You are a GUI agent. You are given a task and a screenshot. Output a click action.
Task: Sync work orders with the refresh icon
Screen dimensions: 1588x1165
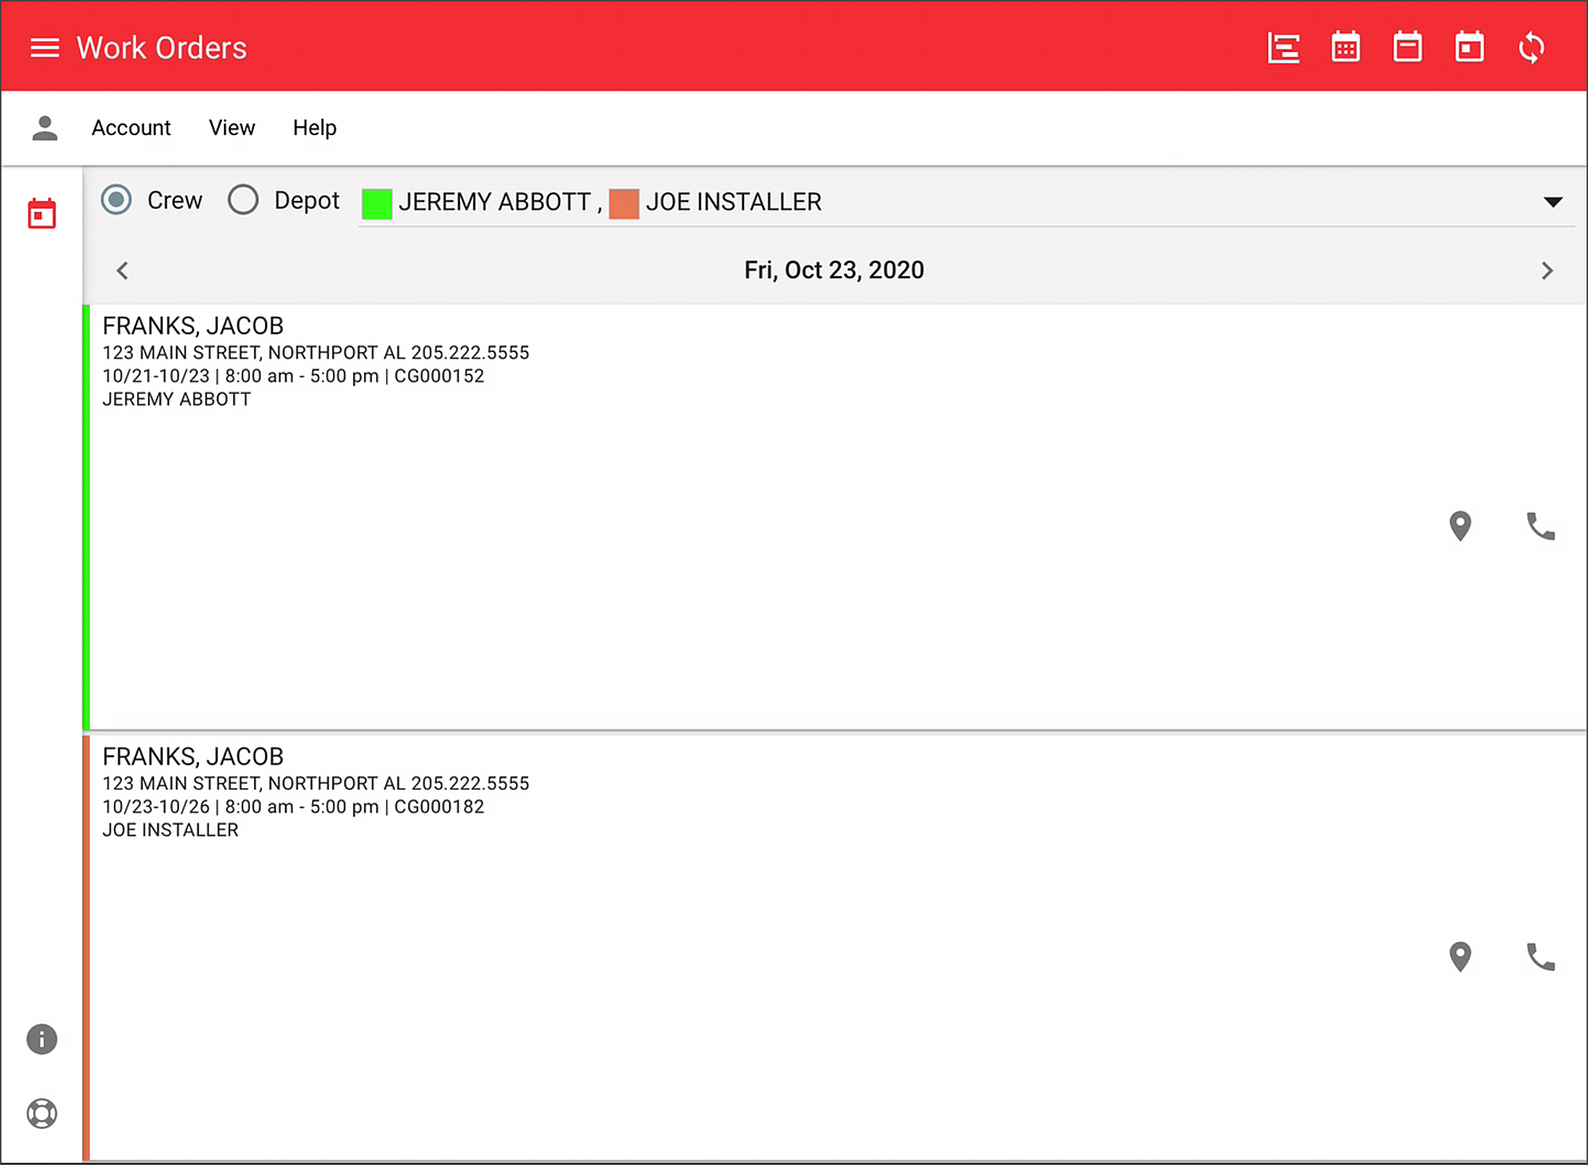tap(1531, 46)
